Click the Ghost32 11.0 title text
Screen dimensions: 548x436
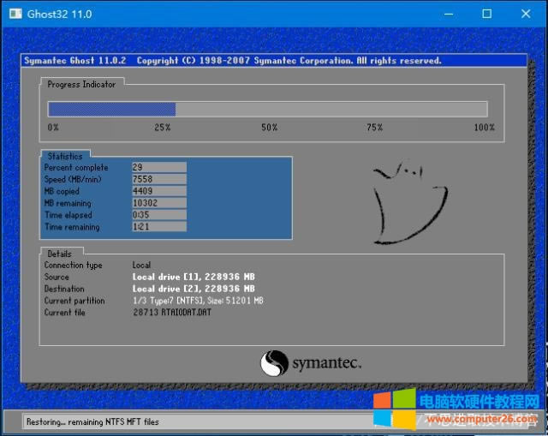(59, 15)
